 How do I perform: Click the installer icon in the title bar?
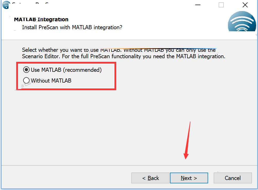coord(6,5)
